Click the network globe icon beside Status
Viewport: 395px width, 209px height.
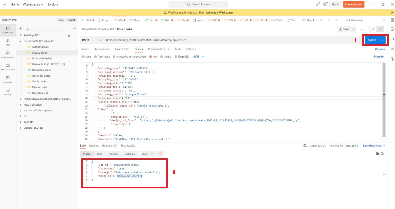[305, 146]
